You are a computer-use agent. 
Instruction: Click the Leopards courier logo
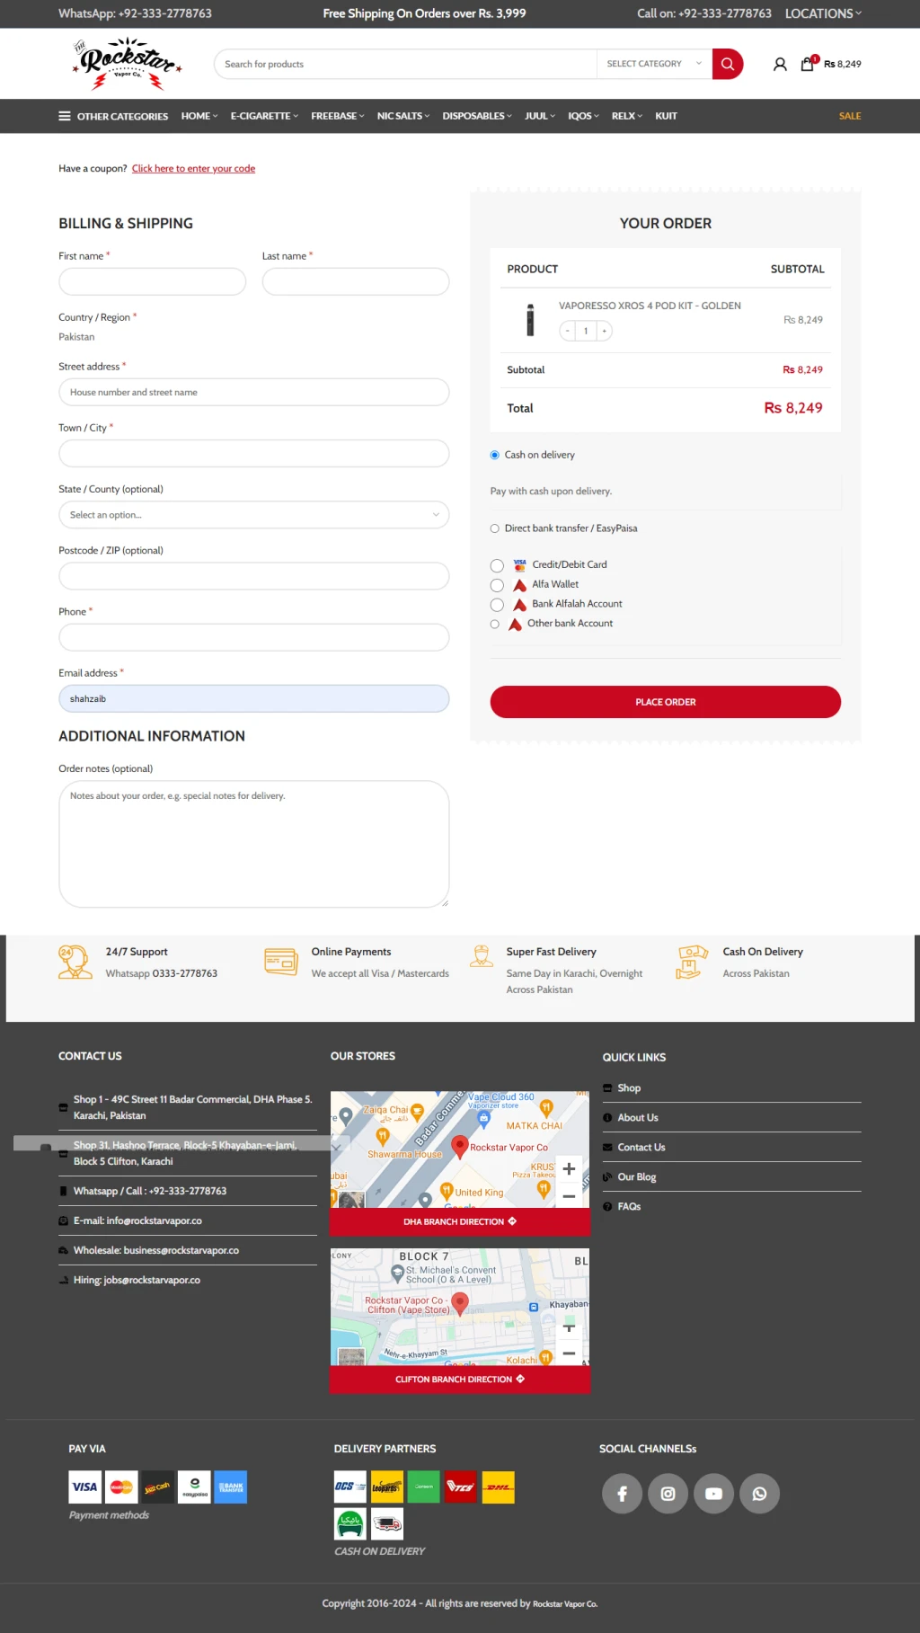coord(387,1487)
